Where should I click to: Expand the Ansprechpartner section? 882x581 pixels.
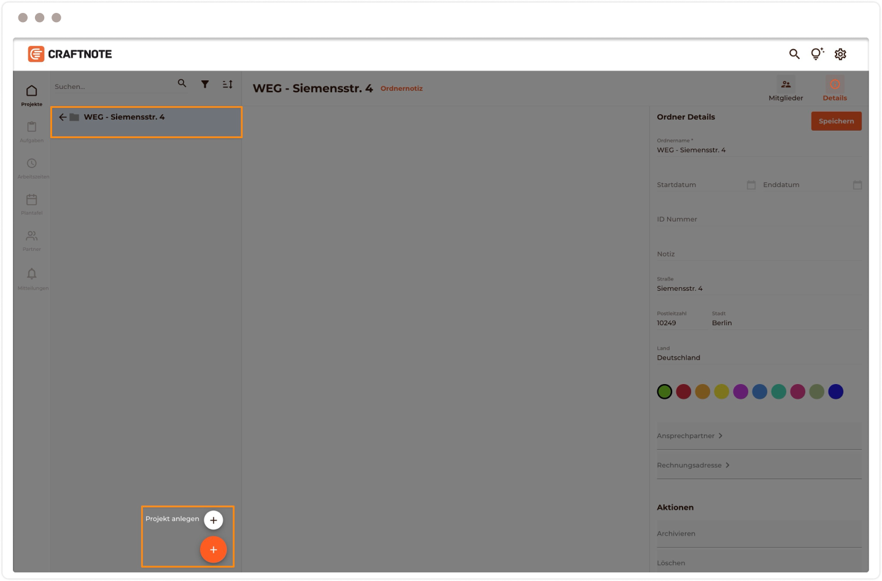pos(690,436)
